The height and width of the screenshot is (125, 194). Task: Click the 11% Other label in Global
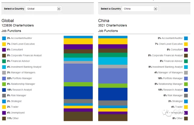(x=13, y=118)
